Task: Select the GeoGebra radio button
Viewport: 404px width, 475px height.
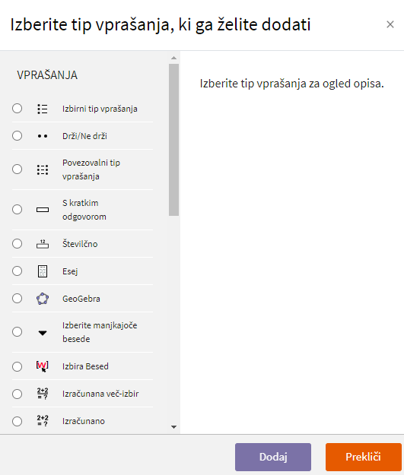Action: (x=17, y=299)
